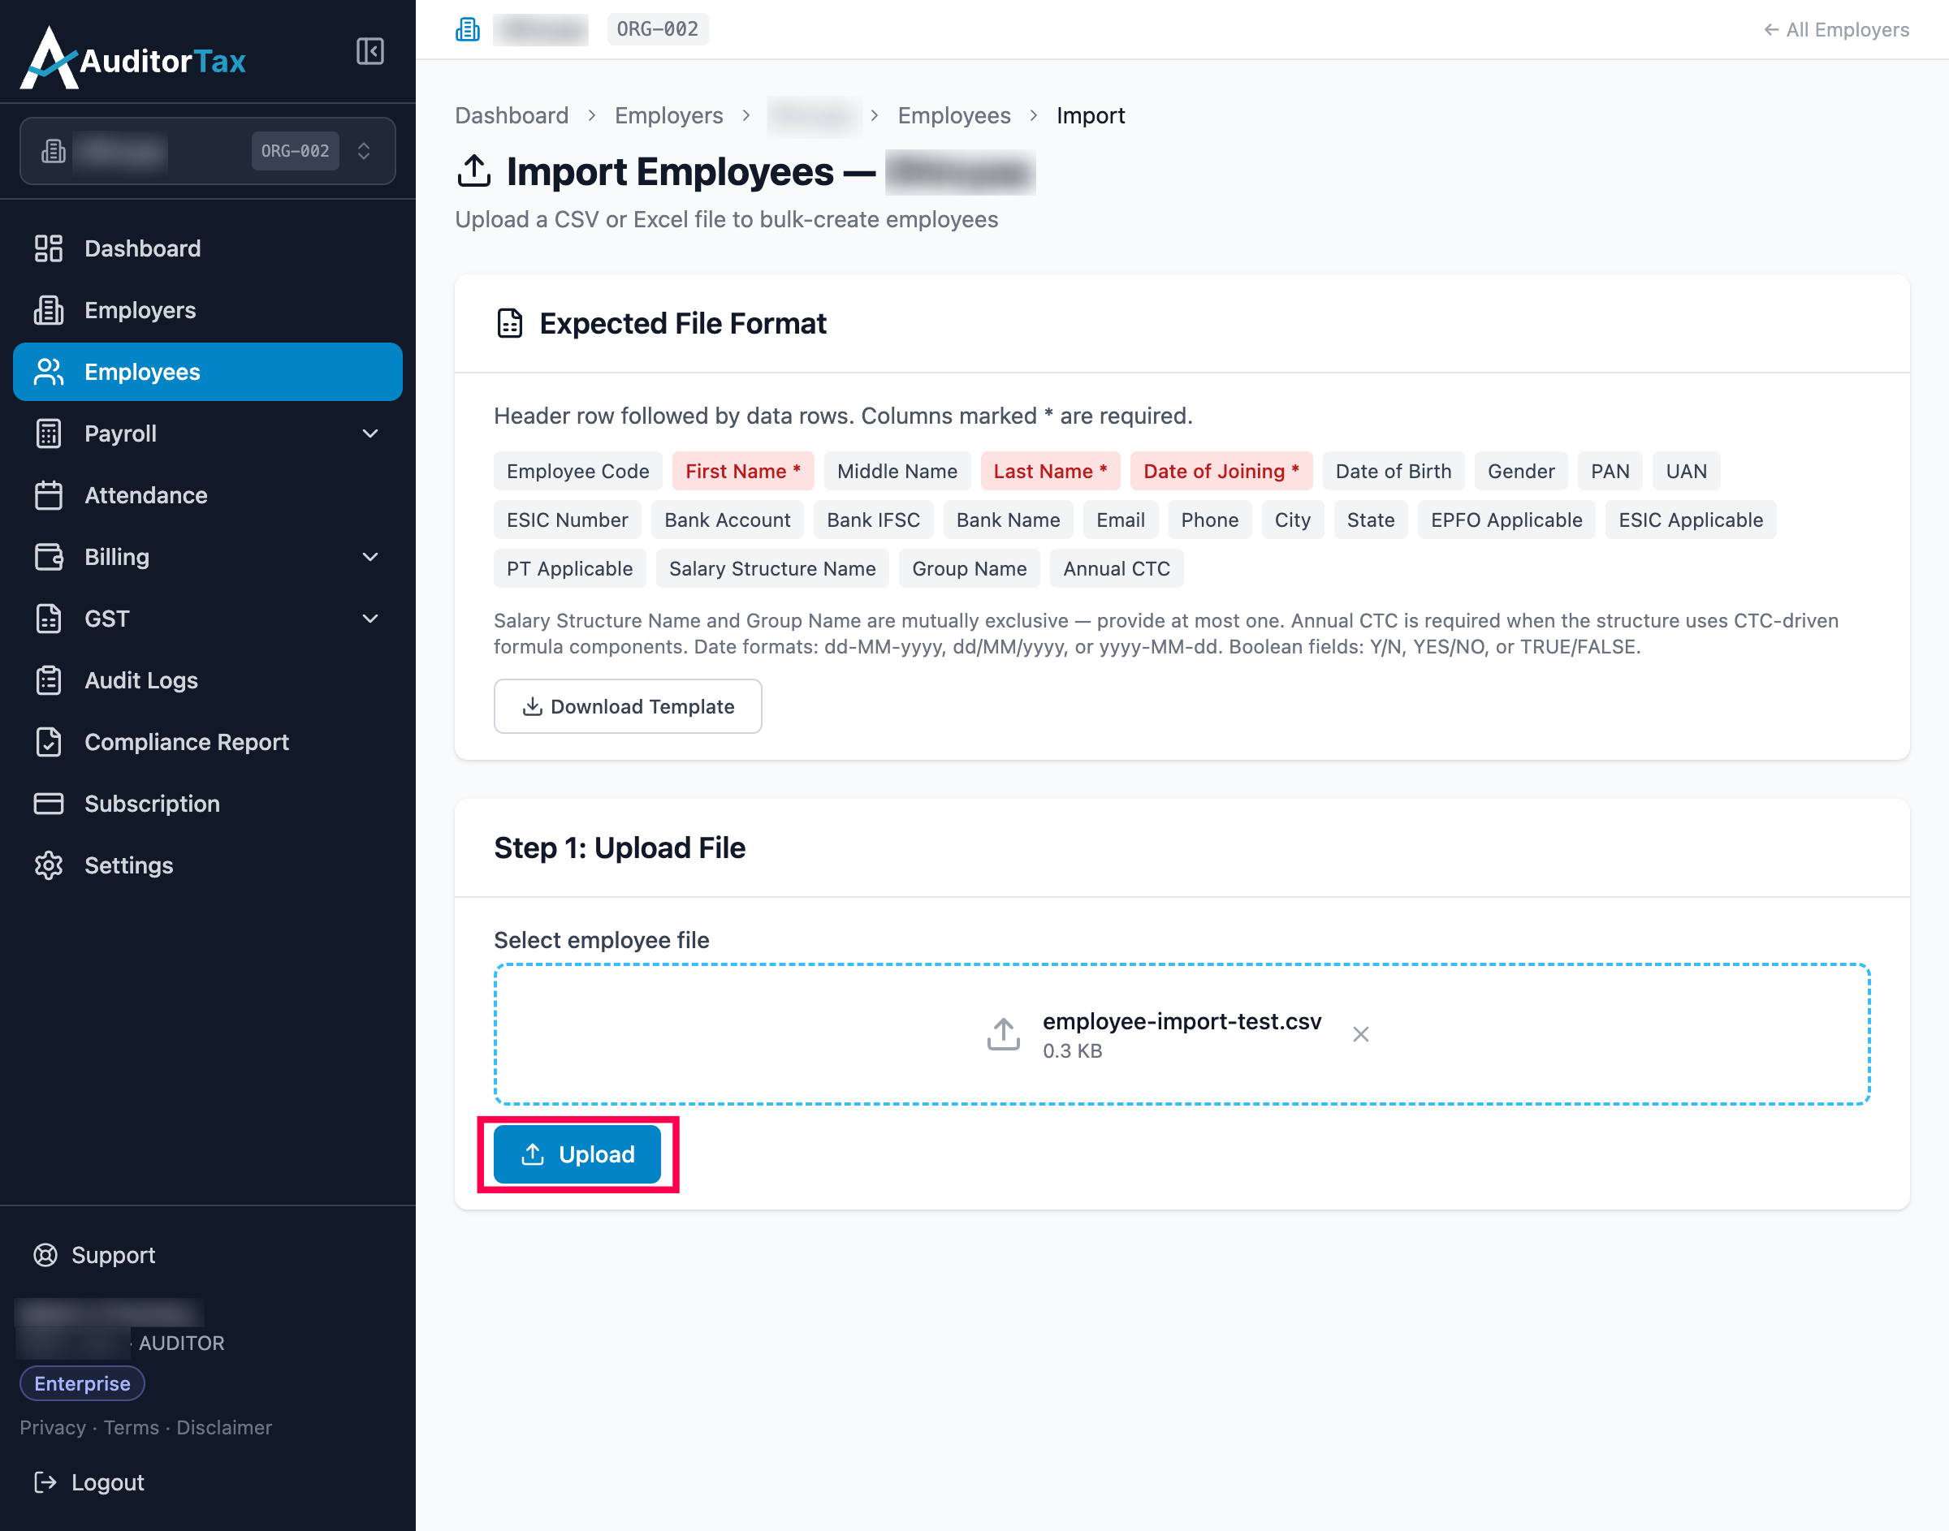
Task: Open the Privacy link
Action: click(x=53, y=1427)
